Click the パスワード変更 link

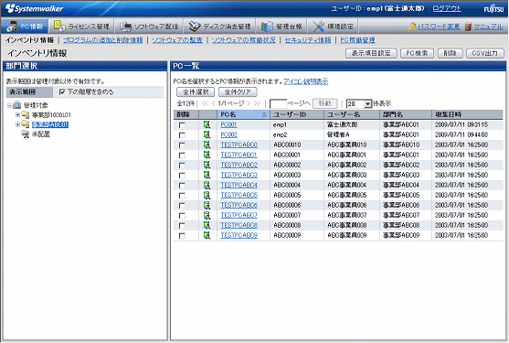439,27
